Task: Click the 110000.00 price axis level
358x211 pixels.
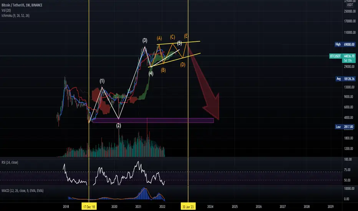Action: [350, 32]
